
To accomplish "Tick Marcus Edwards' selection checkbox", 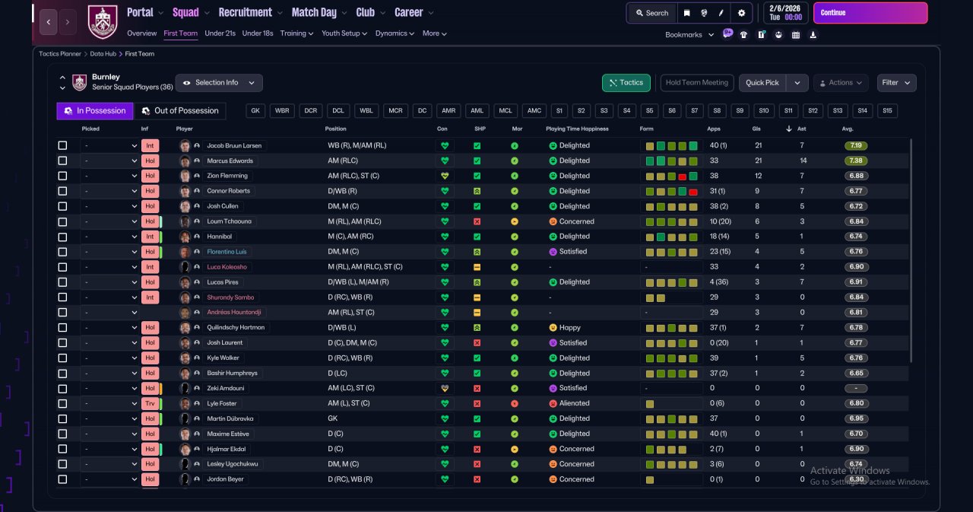I will coord(62,161).
